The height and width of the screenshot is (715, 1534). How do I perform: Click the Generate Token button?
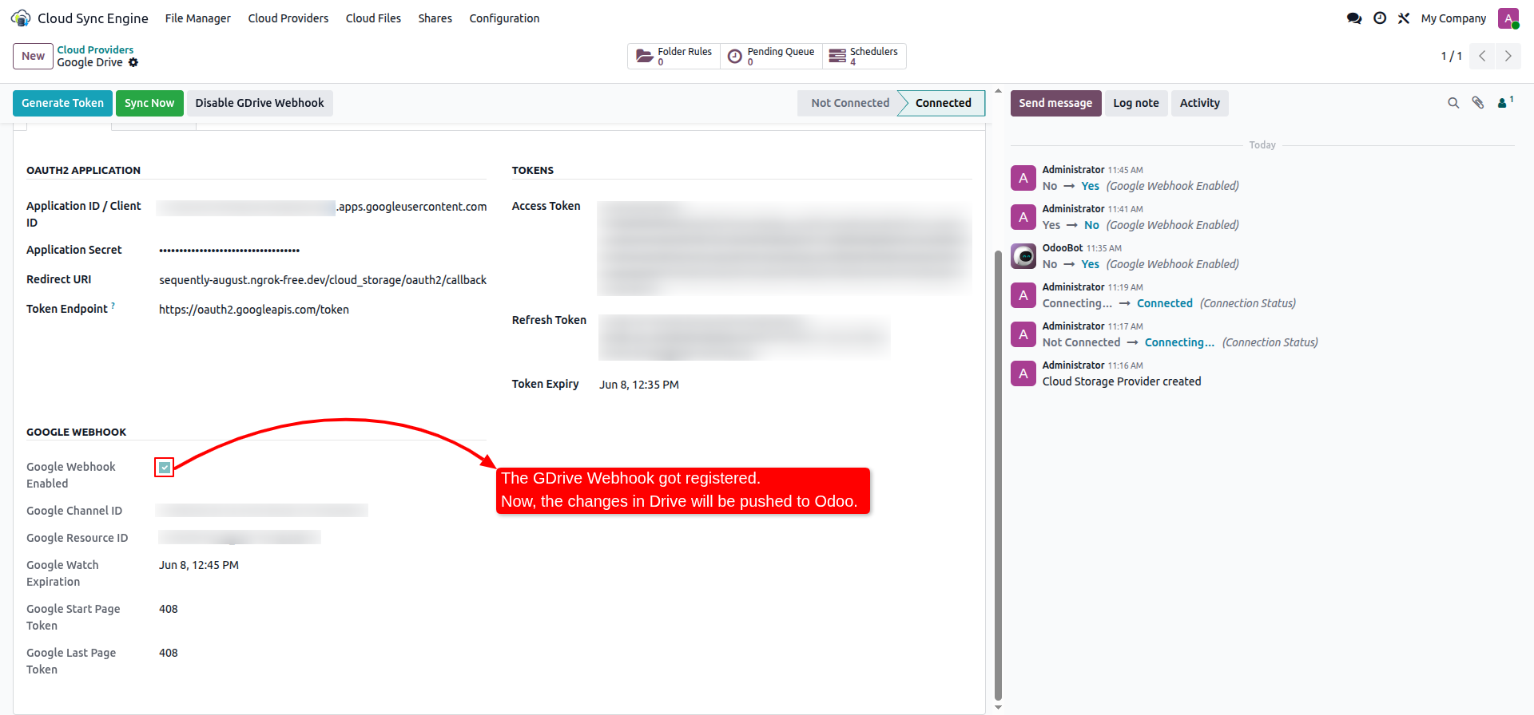pyautogui.click(x=62, y=103)
